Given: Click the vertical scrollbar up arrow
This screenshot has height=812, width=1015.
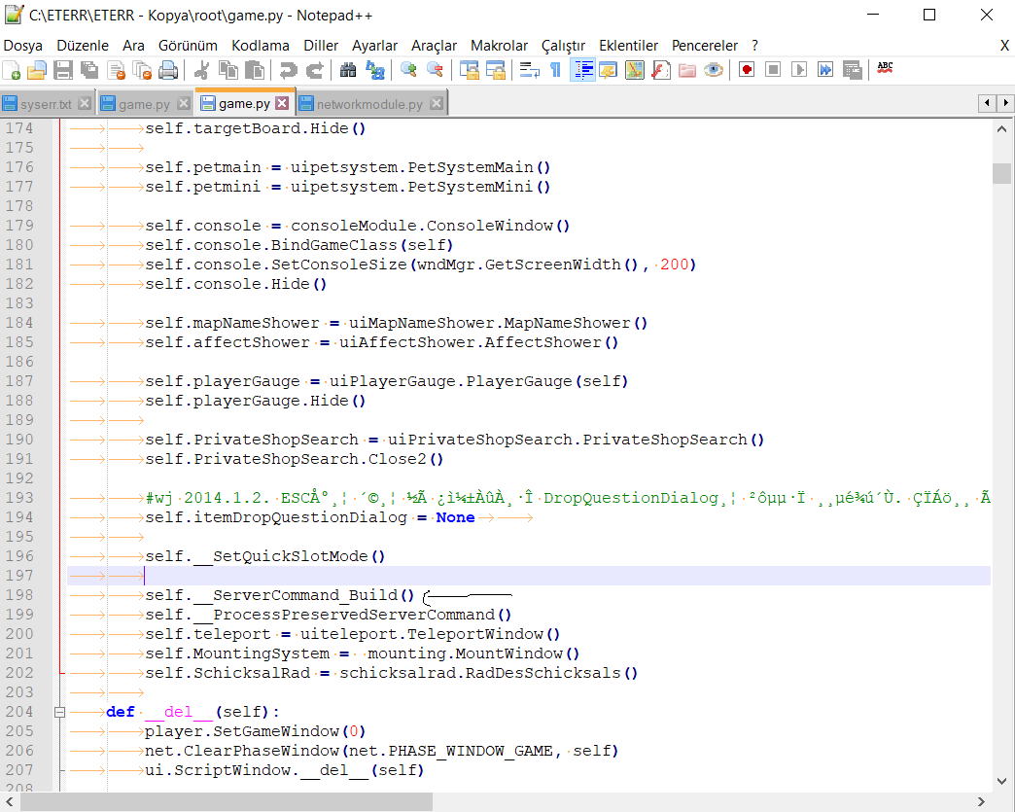Looking at the screenshot, I should (1001, 129).
